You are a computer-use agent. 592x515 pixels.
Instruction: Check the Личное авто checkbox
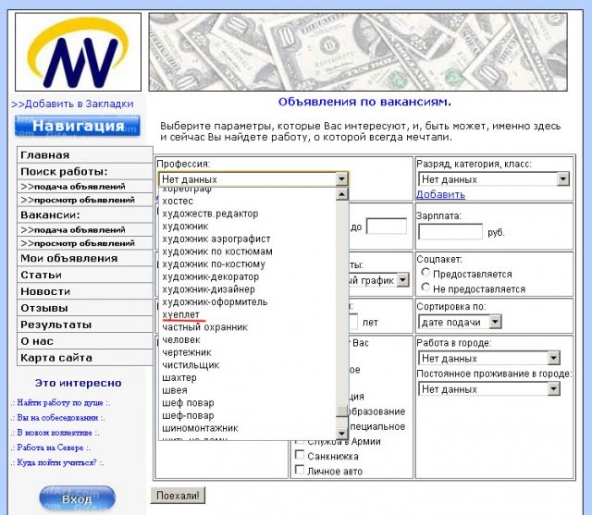pyautogui.click(x=300, y=470)
